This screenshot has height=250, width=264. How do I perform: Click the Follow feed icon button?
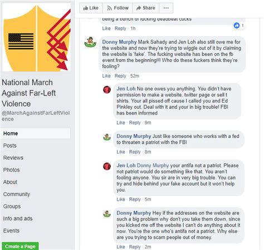coord(118,8)
